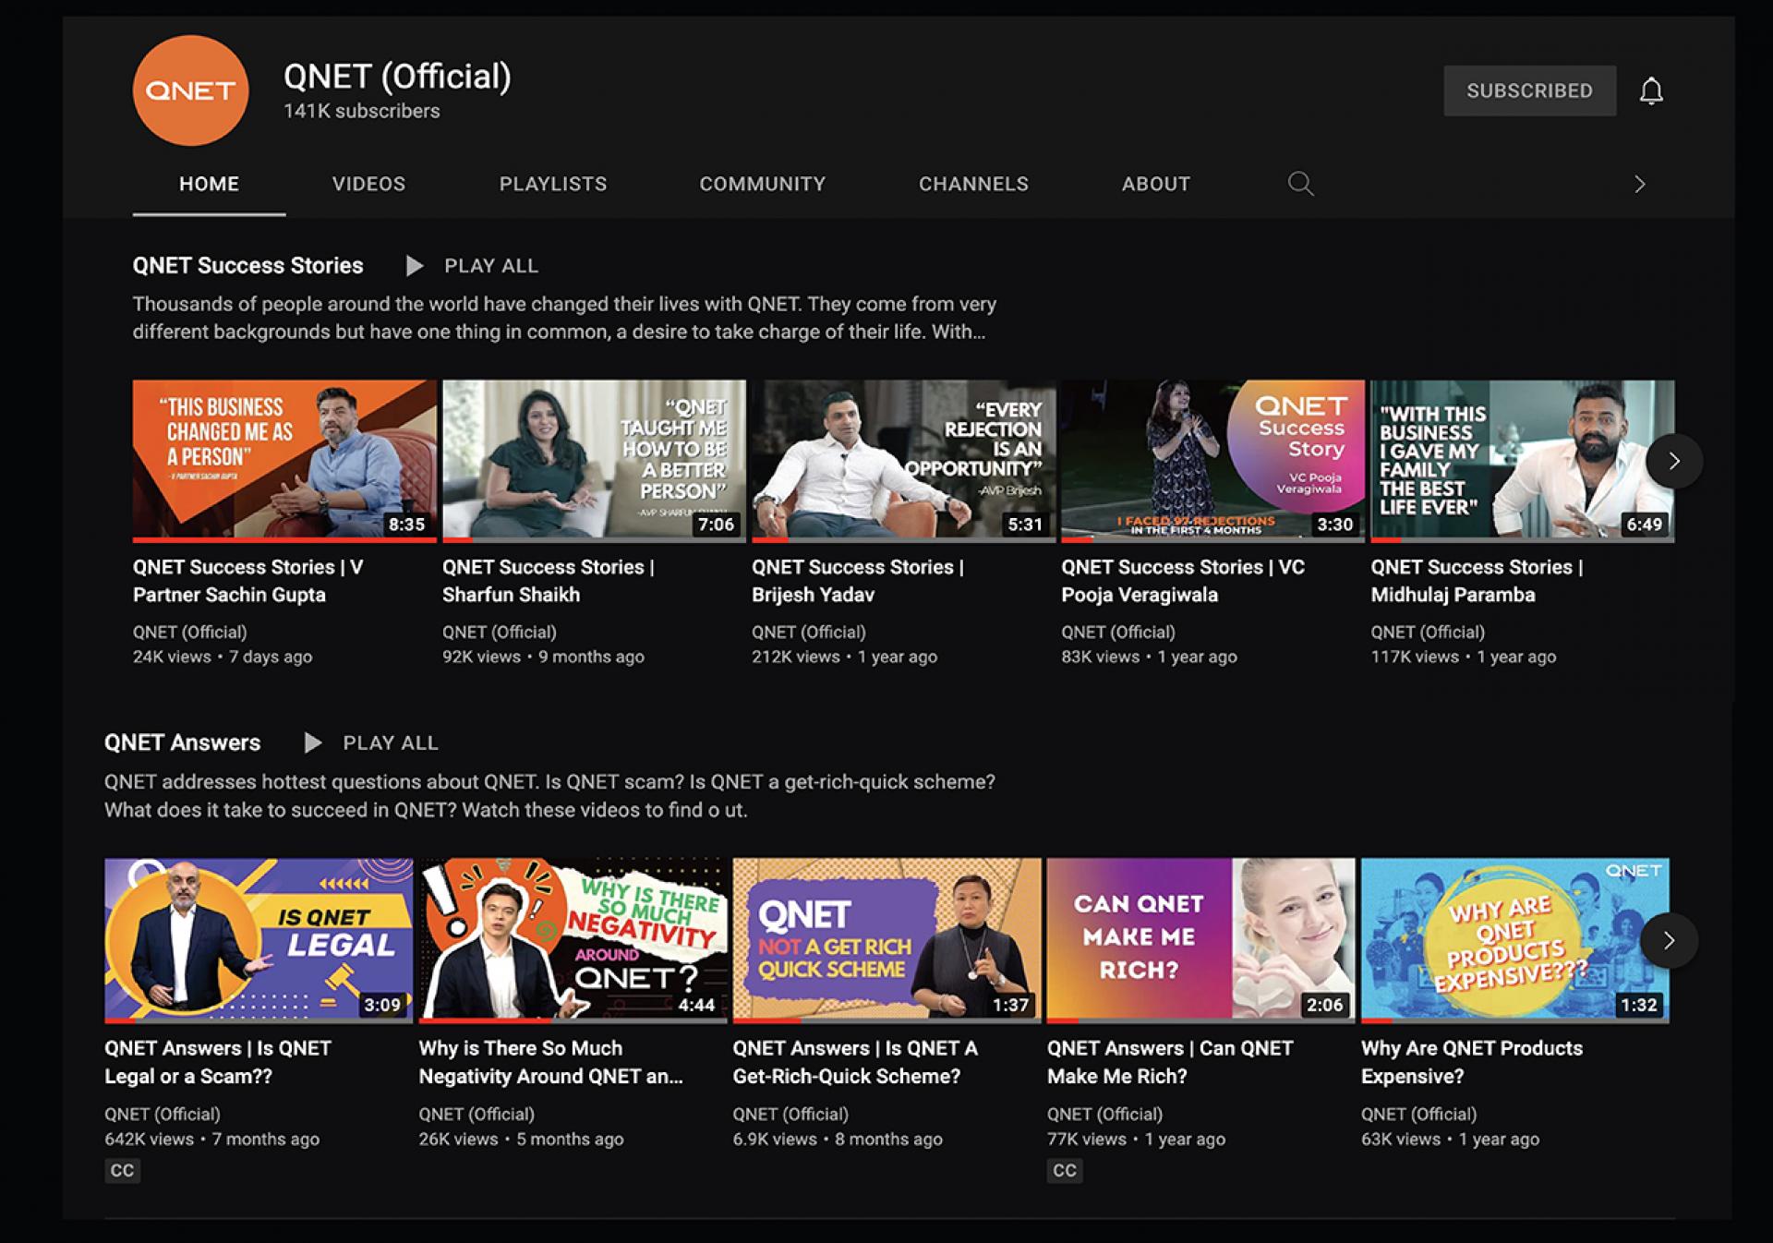Open the Is QNET Legal video thumbnail
This screenshot has width=1773, height=1243.
coord(259,940)
